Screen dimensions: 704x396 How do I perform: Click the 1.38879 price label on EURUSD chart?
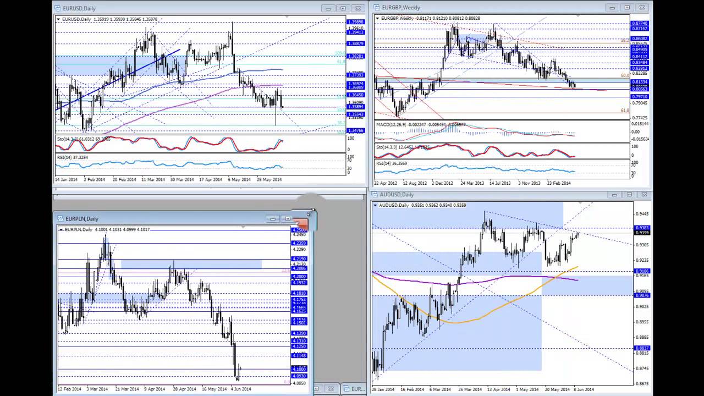click(x=355, y=43)
